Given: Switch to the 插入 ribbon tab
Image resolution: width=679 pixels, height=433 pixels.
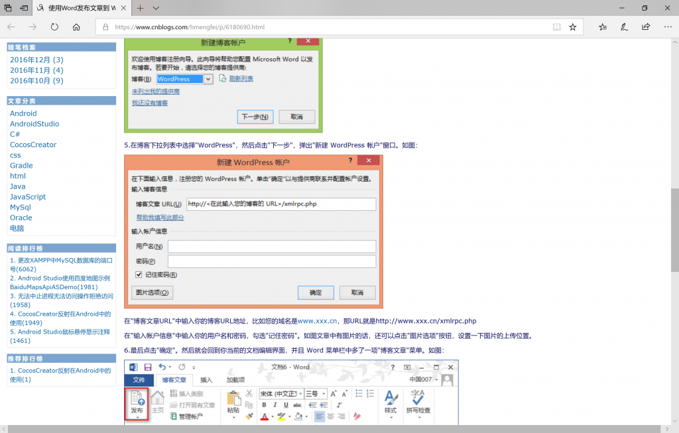Looking at the screenshot, I should [206, 378].
